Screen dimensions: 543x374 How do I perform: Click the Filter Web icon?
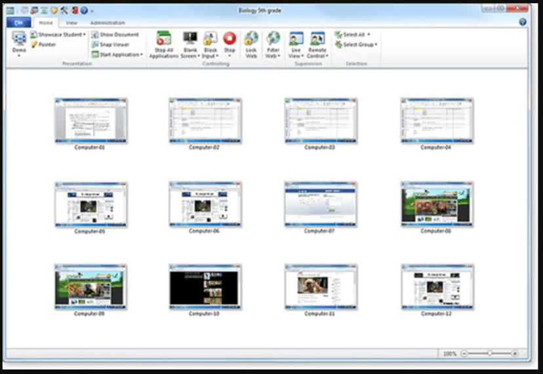[x=273, y=38]
